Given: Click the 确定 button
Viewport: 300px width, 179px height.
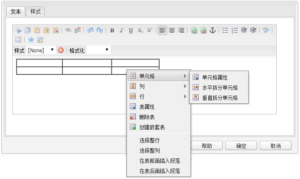Looking at the screenshot, I should point(241,146).
